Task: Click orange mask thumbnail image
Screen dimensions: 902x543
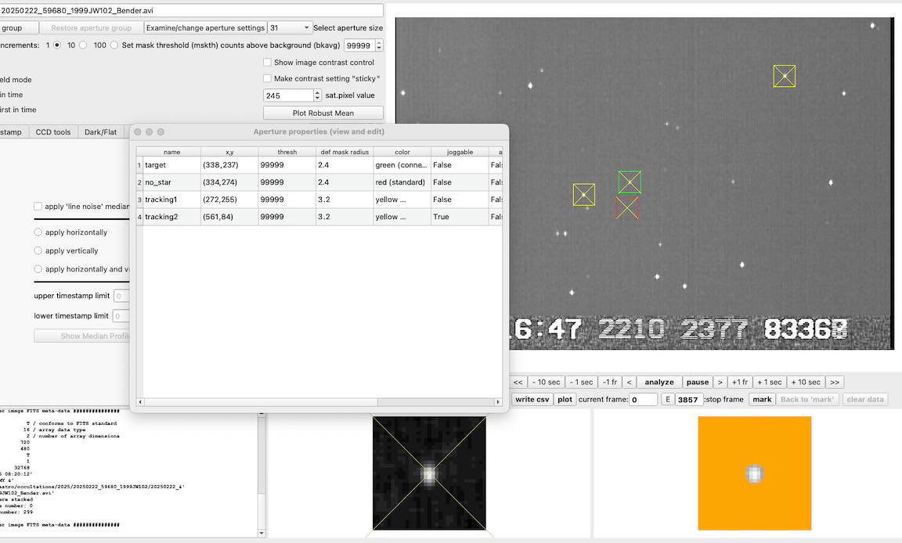Action: coord(754,473)
